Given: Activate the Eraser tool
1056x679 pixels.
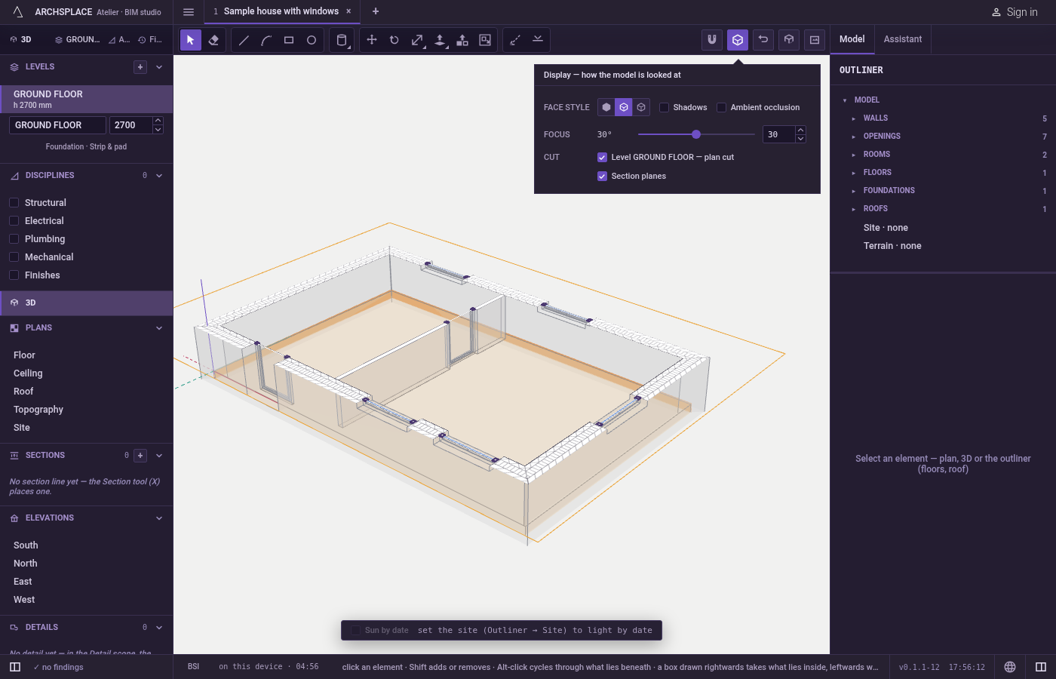Looking at the screenshot, I should pos(213,40).
